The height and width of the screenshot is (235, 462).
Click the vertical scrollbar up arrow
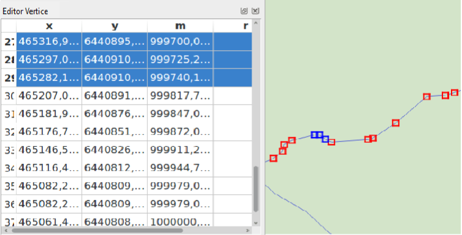pyautogui.click(x=255, y=23)
